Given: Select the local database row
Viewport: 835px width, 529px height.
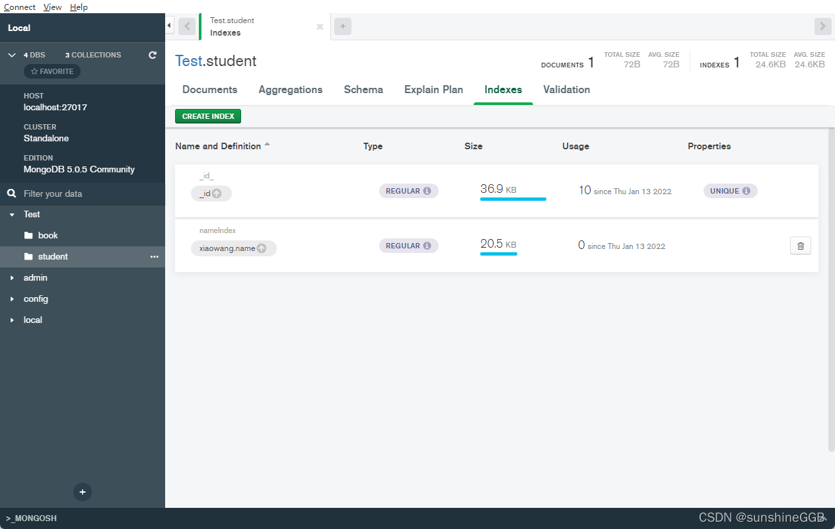Looking at the screenshot, I should (x=83, y=320).
